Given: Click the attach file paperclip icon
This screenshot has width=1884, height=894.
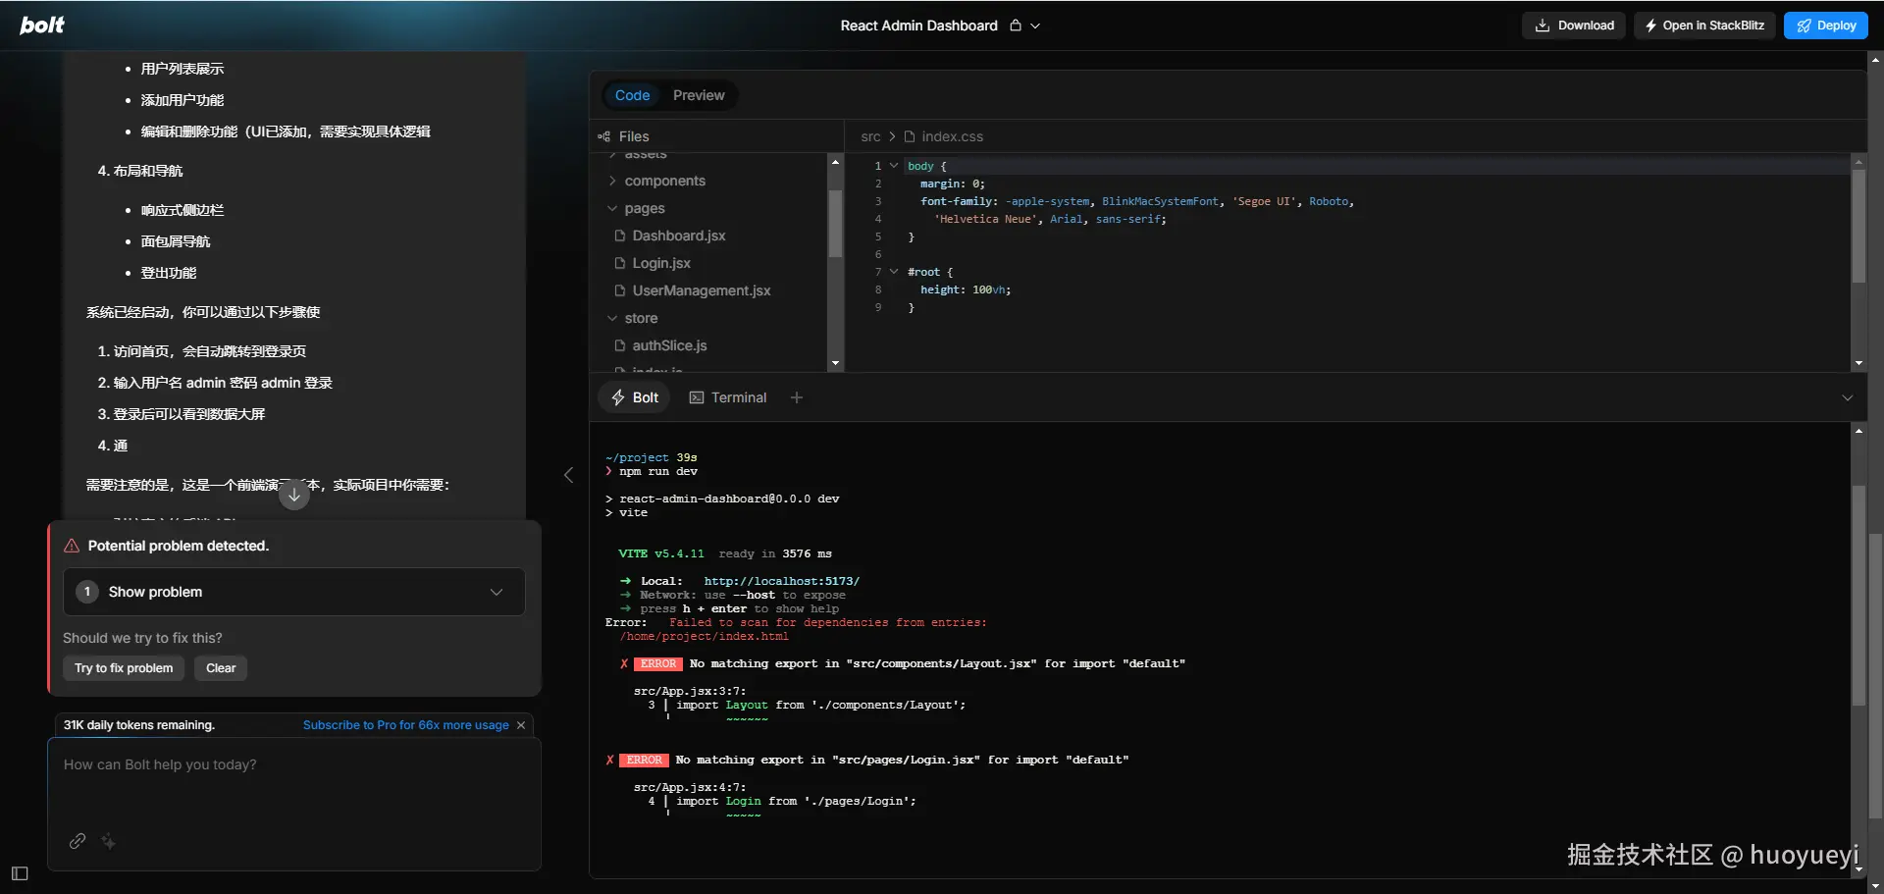Looking at the screenshot, I should (78, 841).
